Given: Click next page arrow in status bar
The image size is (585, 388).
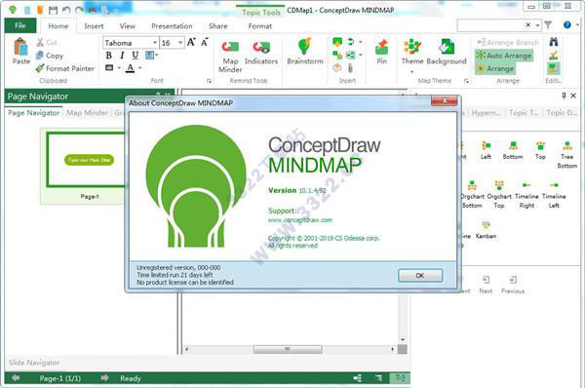Looking at the screenshot, I should pos(104,378).
